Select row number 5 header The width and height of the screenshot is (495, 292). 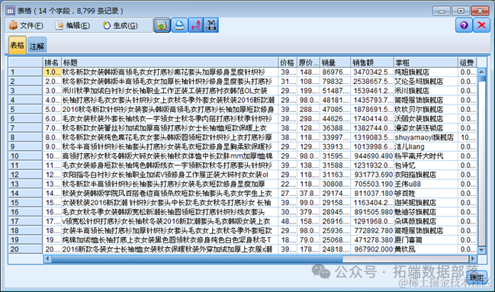coord(26,109)
